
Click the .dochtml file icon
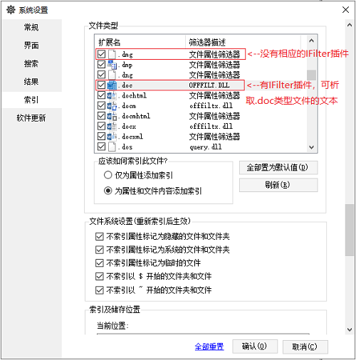tap(112, 95)
